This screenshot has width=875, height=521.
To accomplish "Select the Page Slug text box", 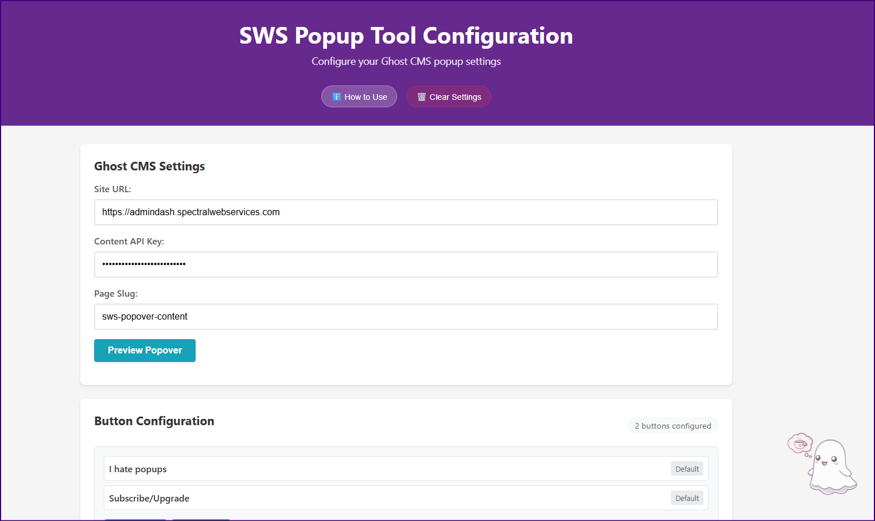I will click(406, 317).
